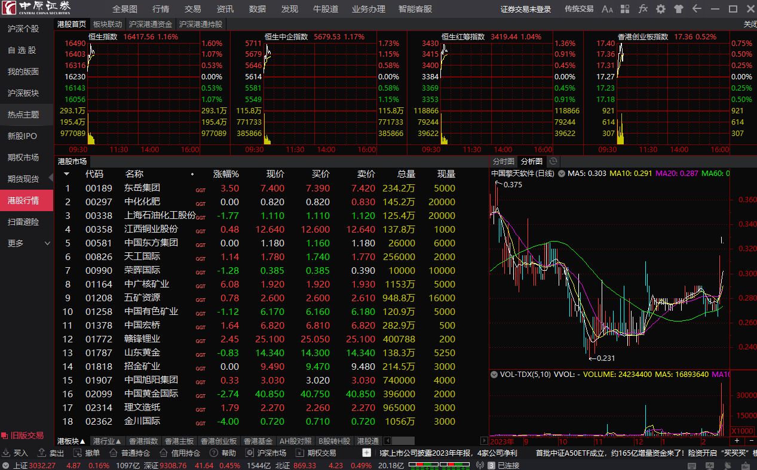757x470 pixels.
Task: Click the 已连接 connection status text
Action: click(x=508, y=465)
